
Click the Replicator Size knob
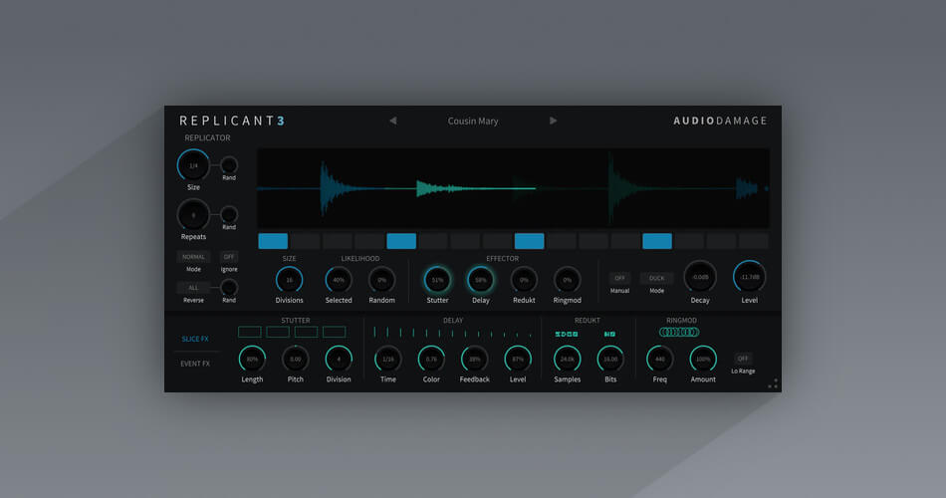pos(193,165)
